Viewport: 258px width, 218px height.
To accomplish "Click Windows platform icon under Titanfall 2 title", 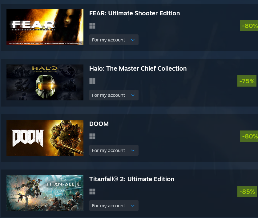I will tap(92, 192).
